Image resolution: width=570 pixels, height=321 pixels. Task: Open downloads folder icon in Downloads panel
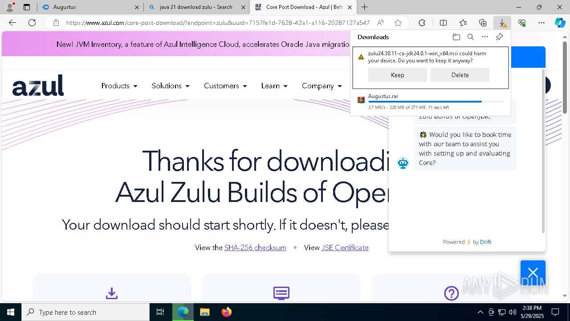[x=456, y=37]
